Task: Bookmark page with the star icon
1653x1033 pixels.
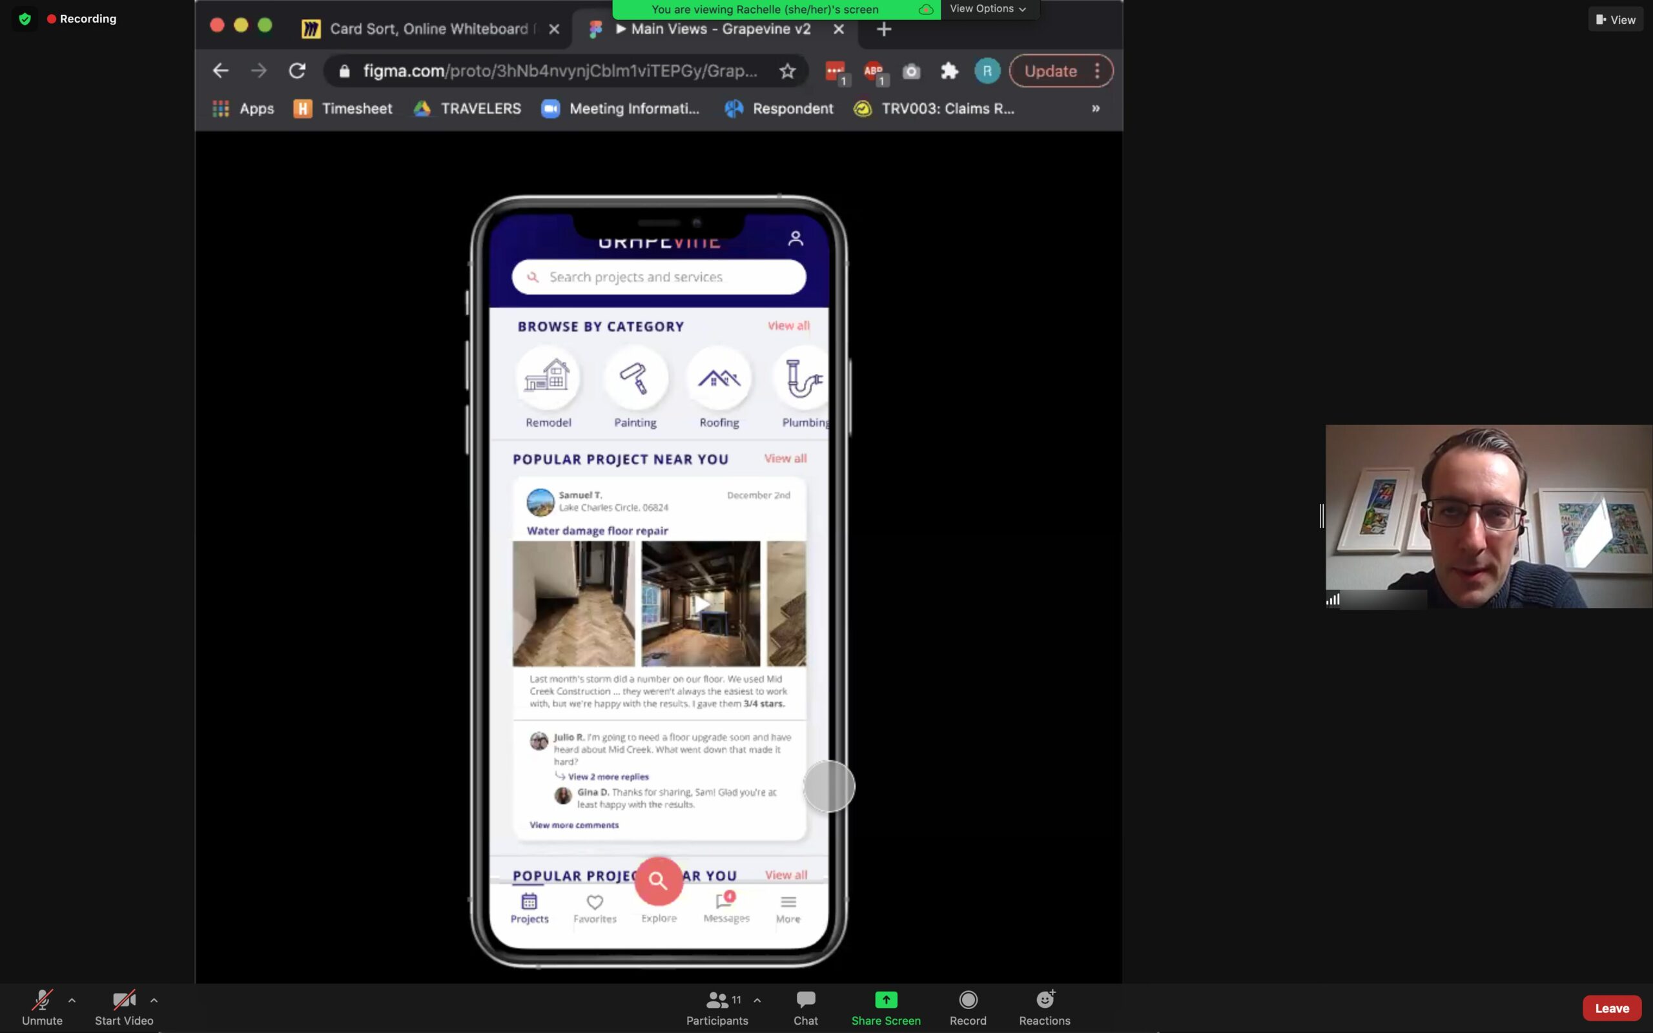Action: coord(787,71)
